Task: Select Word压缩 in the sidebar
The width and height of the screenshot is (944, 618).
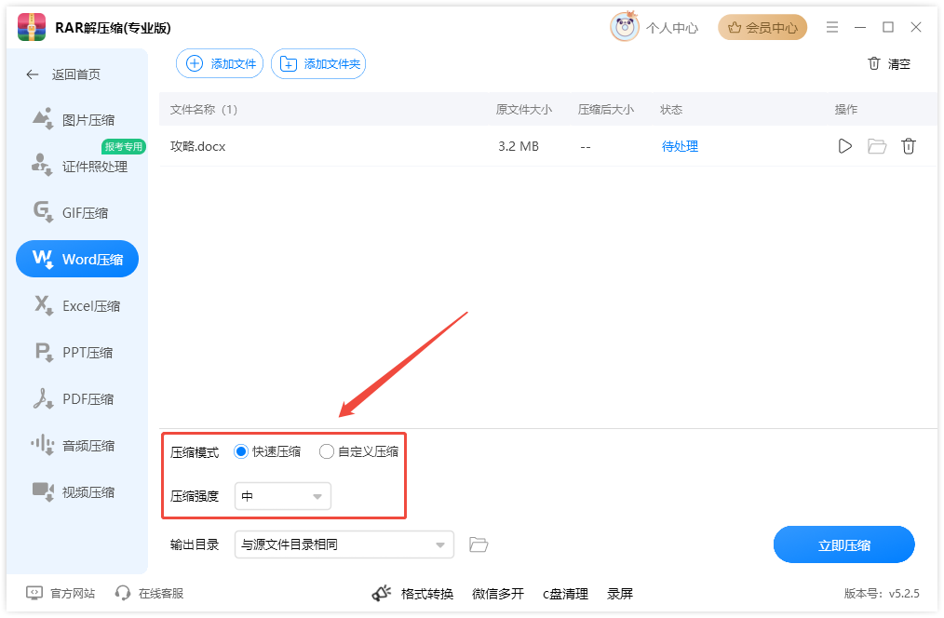Action: pos(77,259)
